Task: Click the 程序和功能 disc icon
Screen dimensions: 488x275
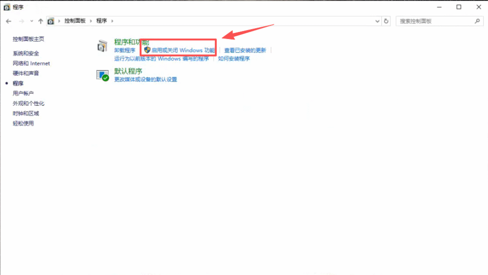Action: coord(102,46)
